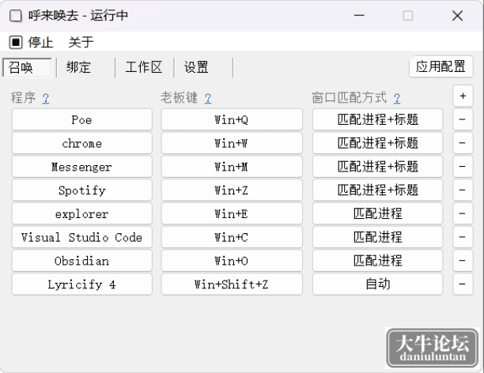Viewport: 484px width, 373px height.
Task: Click the stop icon beside 停止
Action: point(16,42)
